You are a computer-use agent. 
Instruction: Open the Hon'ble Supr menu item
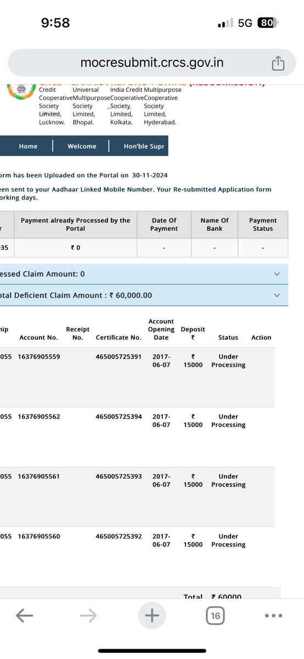tap(143, 146)
